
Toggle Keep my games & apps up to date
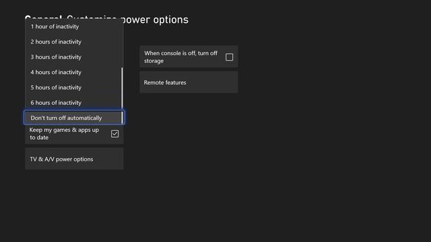point(114,134)
